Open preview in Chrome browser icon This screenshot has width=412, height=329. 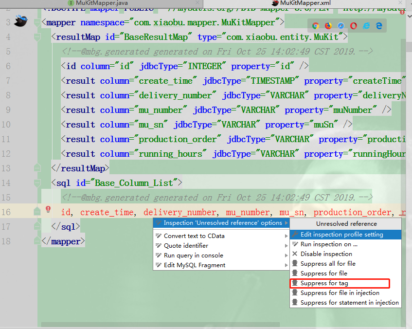click(316, 26)
